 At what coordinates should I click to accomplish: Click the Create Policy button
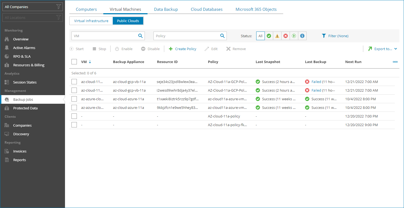coord(183,49)
